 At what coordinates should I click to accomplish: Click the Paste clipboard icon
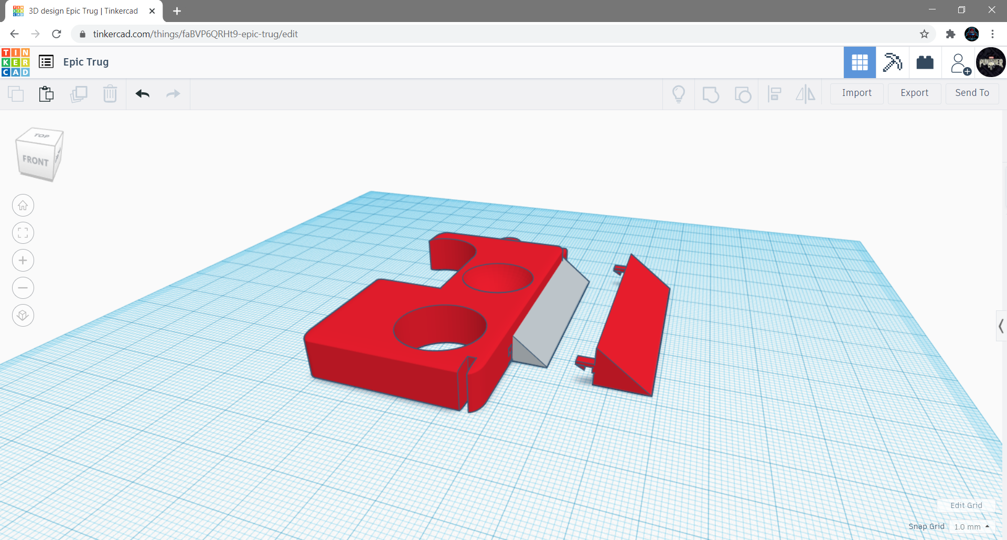coord(47,94)
